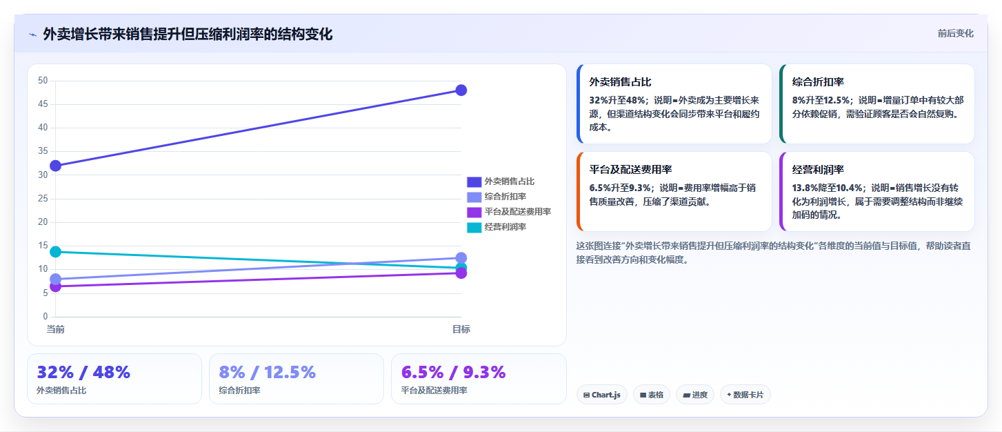This screenshot has width=1002, height=432.
Task: Toggle the 综合折扣率 legend swatch
Action: (474, 197)
